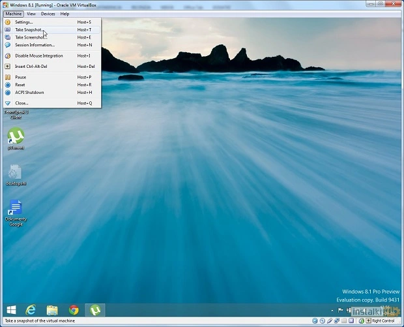Select the Dokumenty Google desktop shortcut
This screenshot has width=404, height=327.
[x=16, y=213]
